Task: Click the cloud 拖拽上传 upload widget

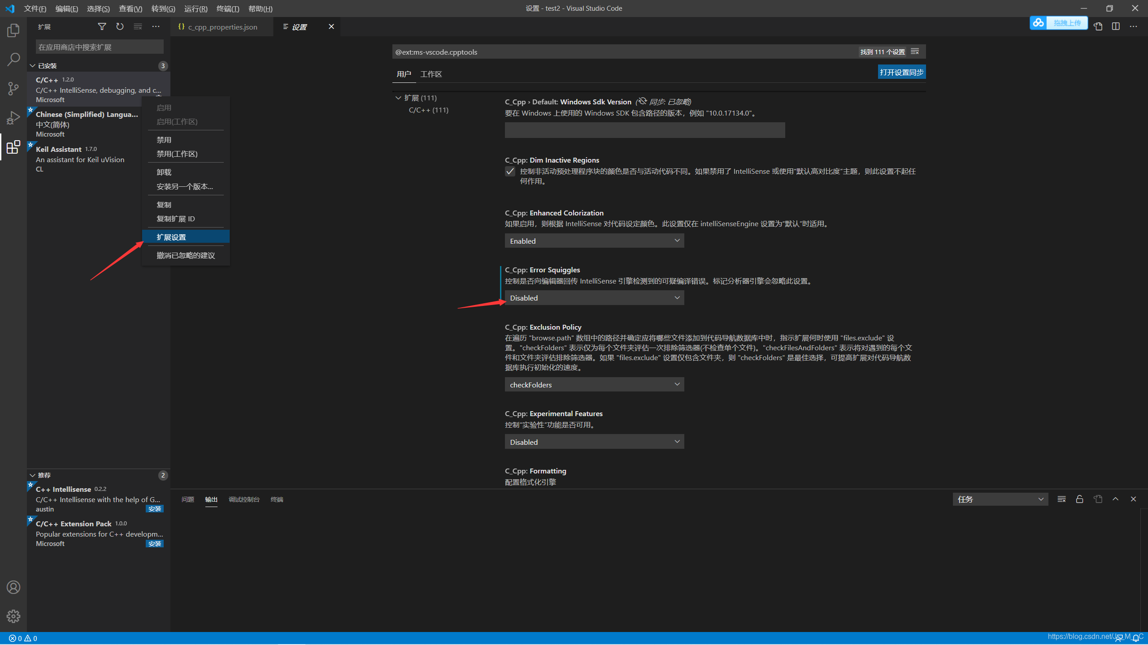Action: click(1059, 23)
